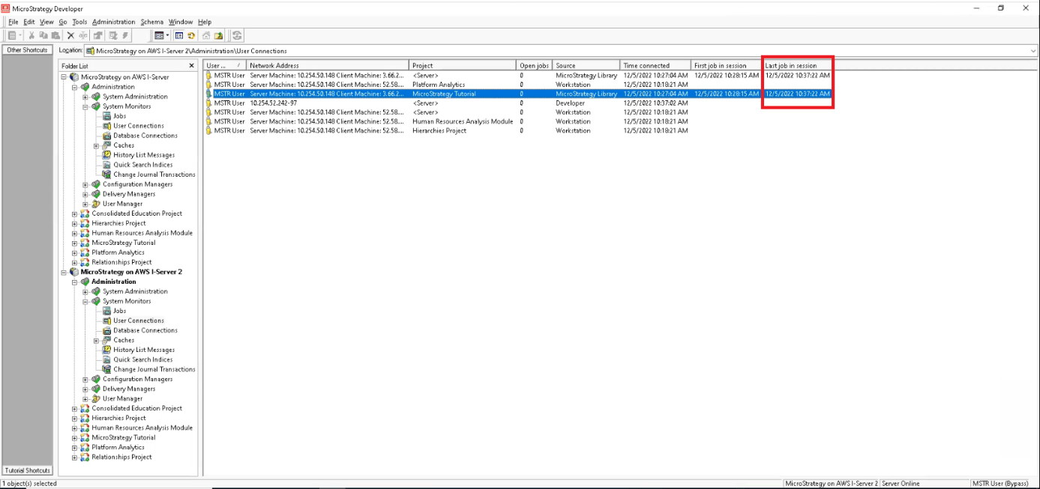Viewport: 1040px width, 489px height.
Task: Collapse the MicroStrategy on AWS I-Server 2 node
Action: [64, 272]
